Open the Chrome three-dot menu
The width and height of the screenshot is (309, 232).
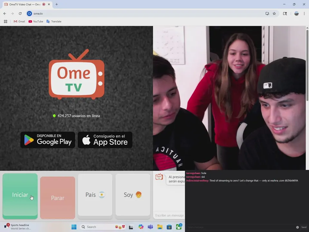coord(304,14)
